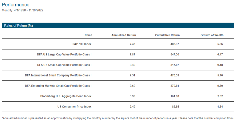Select the Cumulative Return column header
This screenshot has width=234, height=122.
click(167, 35)
